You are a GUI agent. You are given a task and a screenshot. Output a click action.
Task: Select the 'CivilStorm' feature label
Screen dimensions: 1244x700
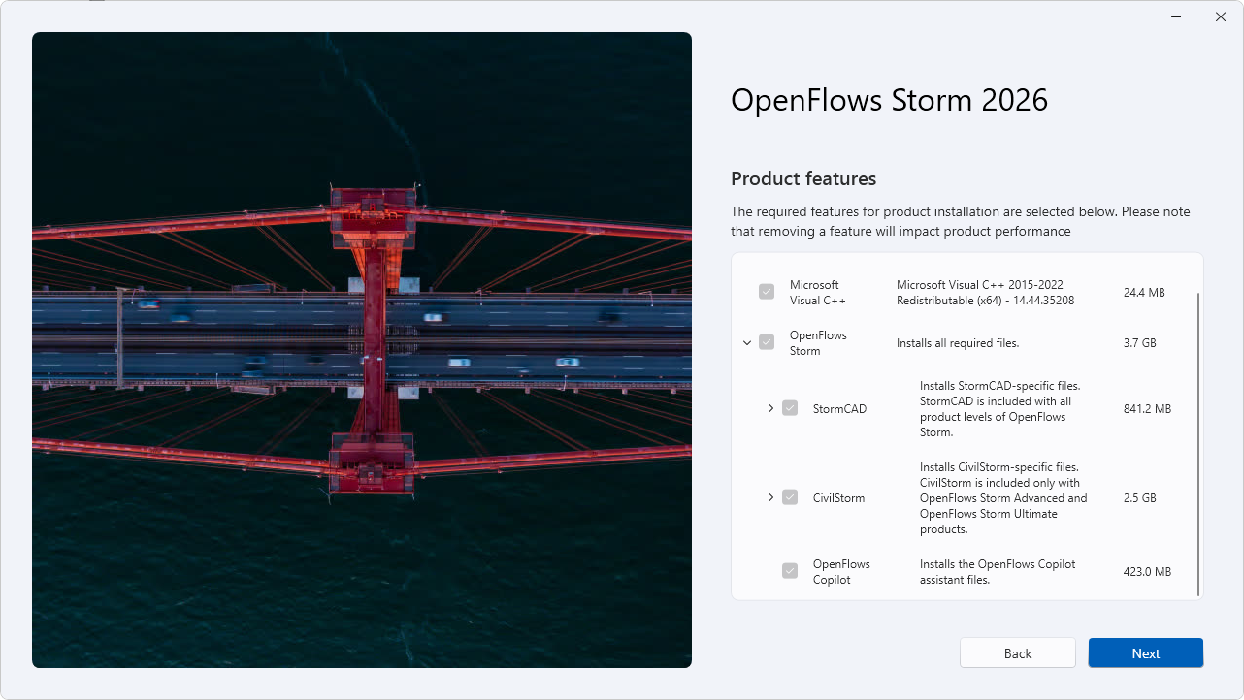pos(838,497)
